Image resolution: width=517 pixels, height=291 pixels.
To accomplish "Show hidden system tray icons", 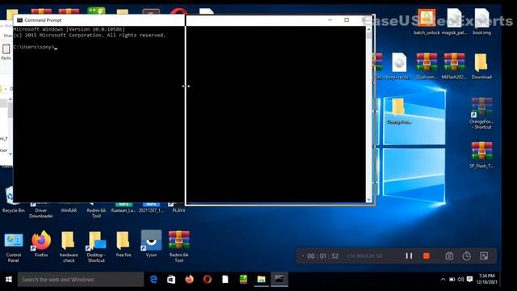I will (x=443, y=280).
